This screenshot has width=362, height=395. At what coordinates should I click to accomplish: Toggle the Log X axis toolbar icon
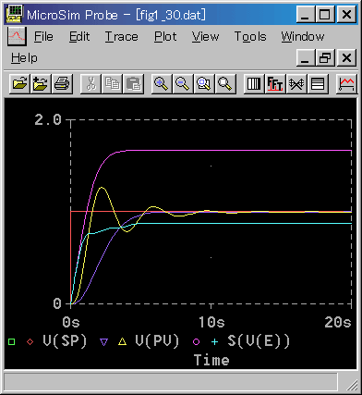click(254, 83)
